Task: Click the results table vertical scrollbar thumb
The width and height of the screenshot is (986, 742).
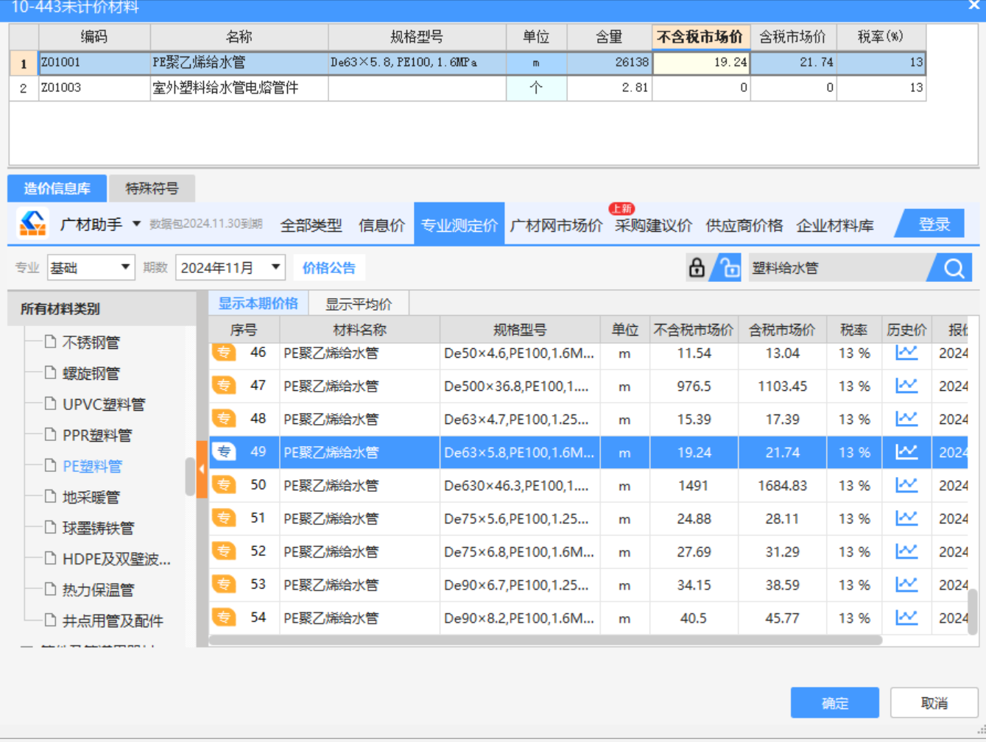Action: pos(972,611)
